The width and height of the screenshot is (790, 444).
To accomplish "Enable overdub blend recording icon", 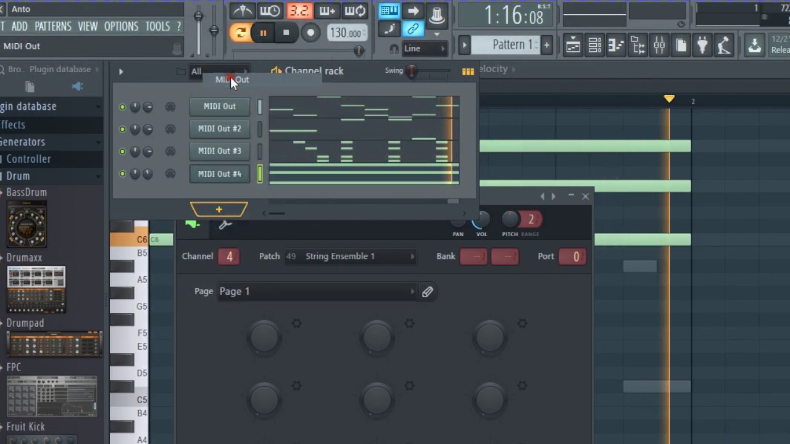I will 327,10.
